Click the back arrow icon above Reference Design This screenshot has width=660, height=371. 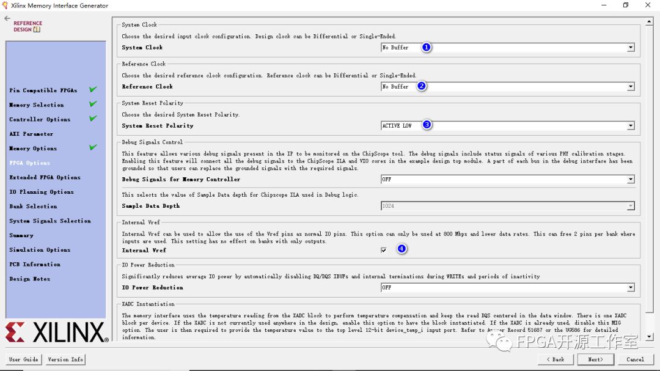click(7, 18)
